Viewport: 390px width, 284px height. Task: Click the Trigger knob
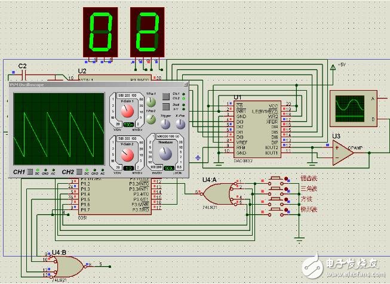pos(165,123)
